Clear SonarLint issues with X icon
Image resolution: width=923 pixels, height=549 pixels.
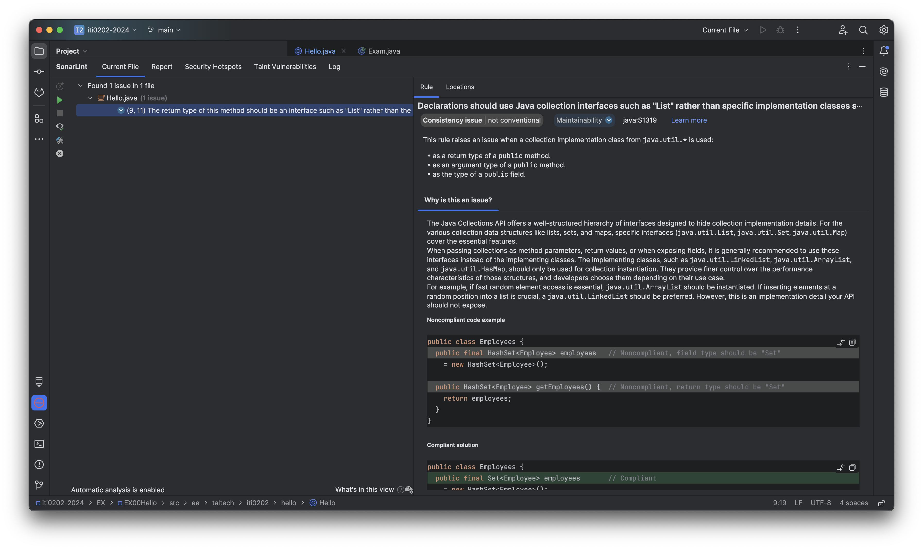click(x=59, y=153)
